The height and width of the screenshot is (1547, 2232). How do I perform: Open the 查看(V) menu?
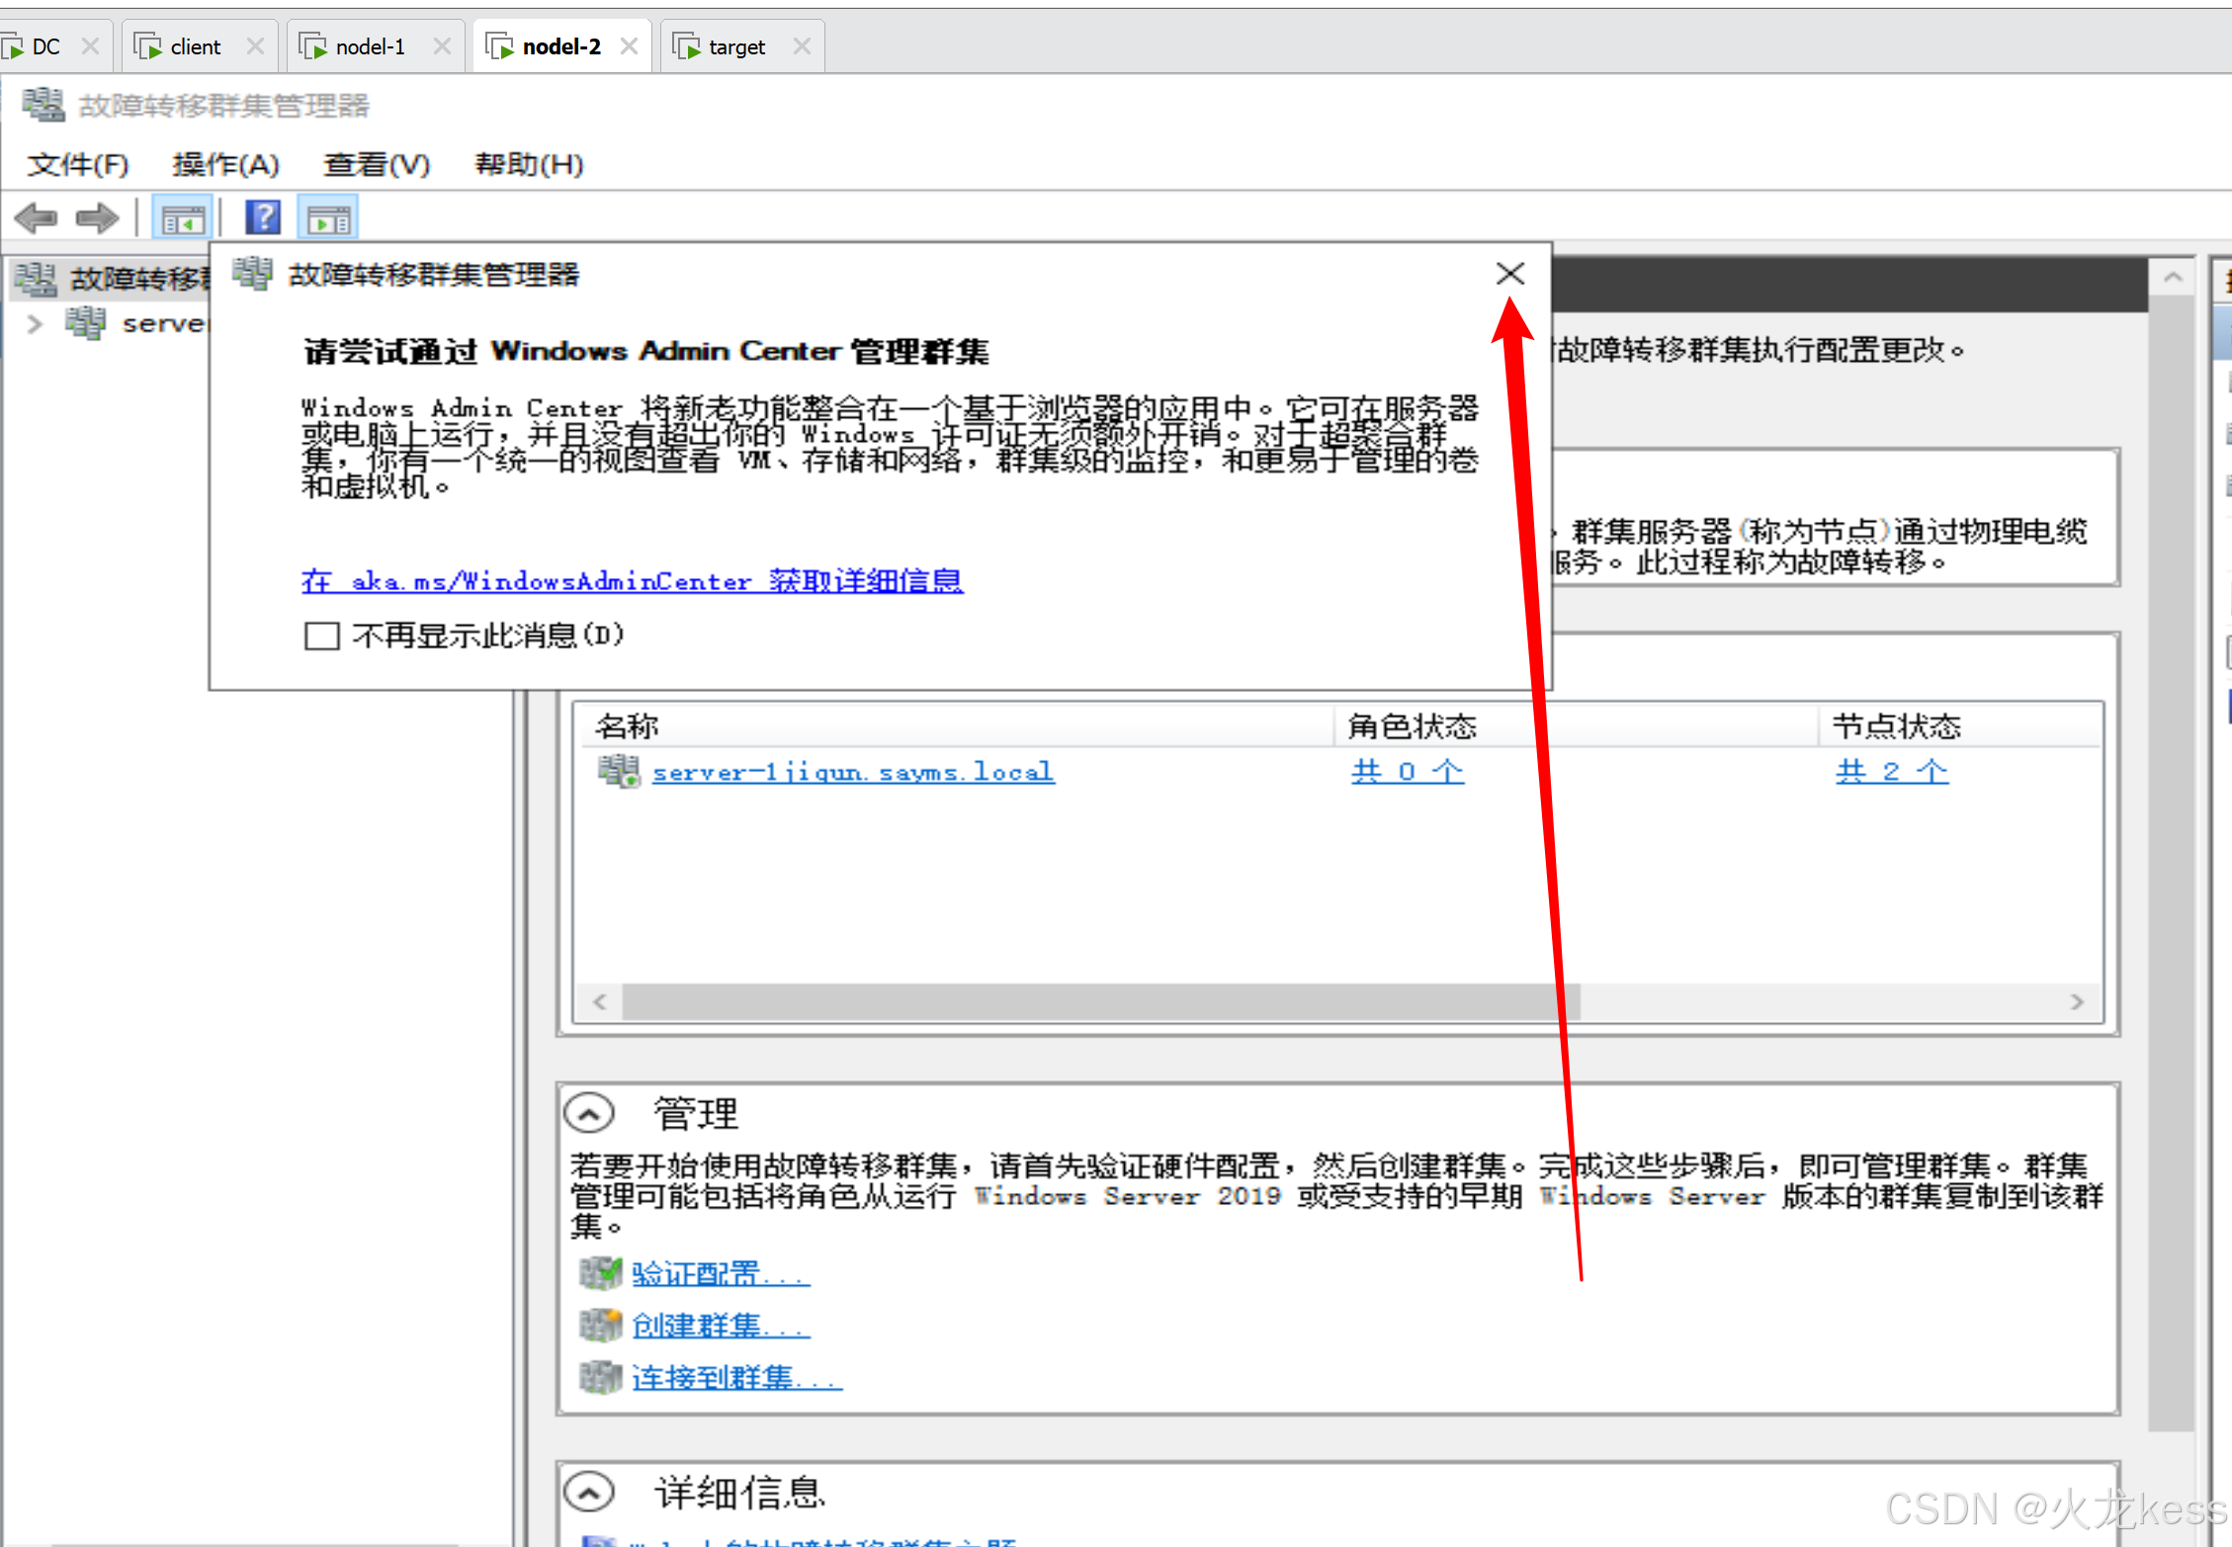click(x=377, y=164)
